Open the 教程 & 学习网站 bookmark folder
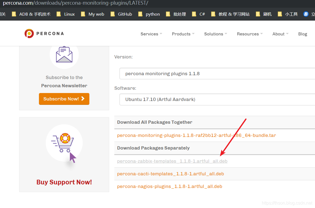Screen dimensions: 315x208 coord(230,14)
